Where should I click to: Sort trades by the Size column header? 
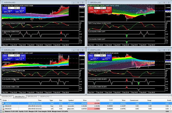(58, 100)
